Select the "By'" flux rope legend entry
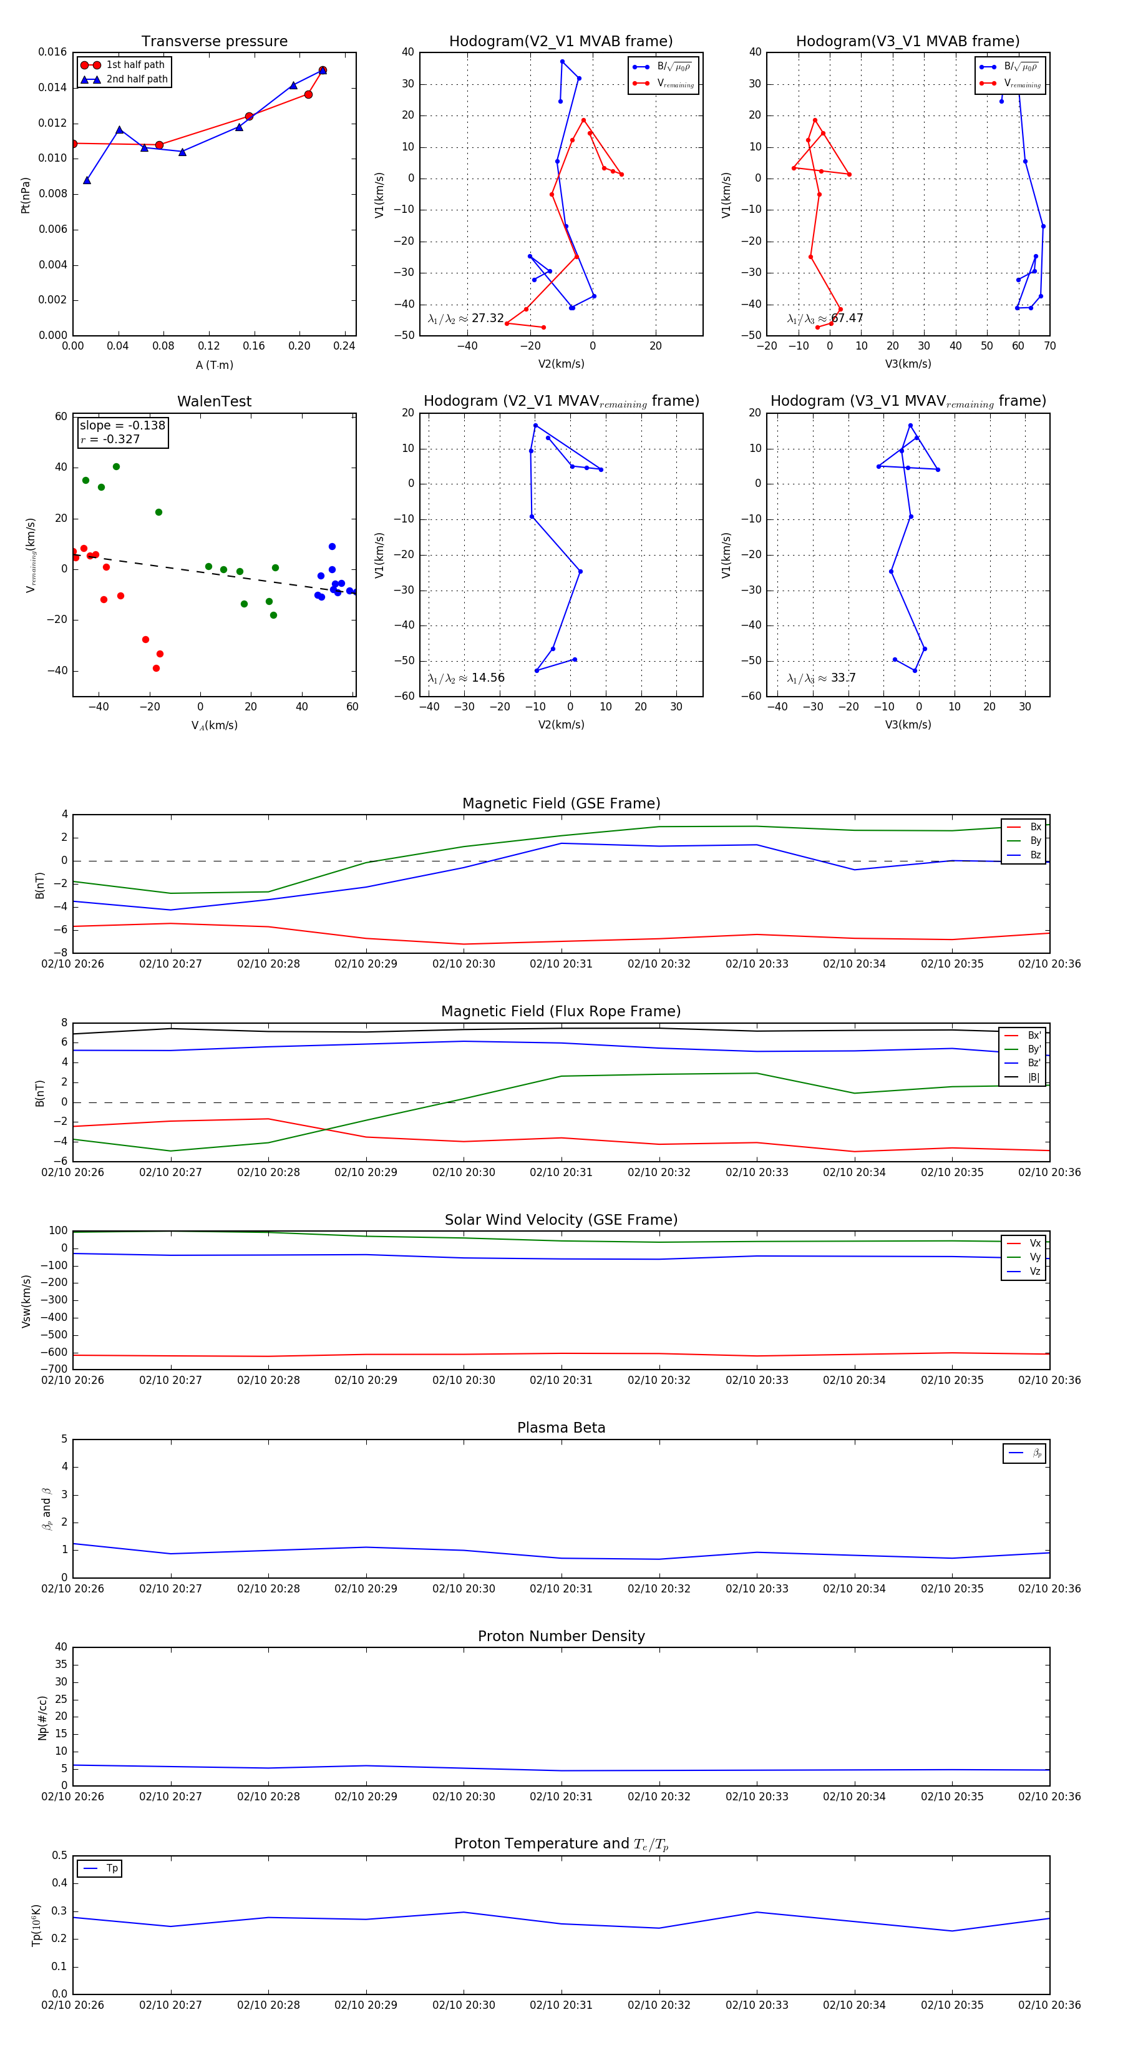Image resolution: width=1123 pixels, height=2060 pixels. (x=1023, y=1049)
